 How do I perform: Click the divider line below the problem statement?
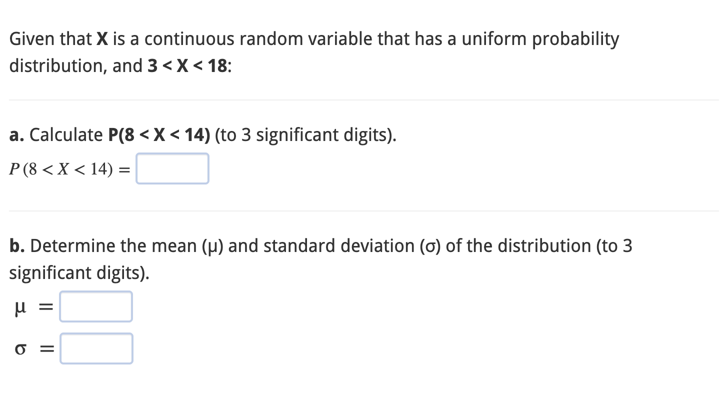pos(362,99)
